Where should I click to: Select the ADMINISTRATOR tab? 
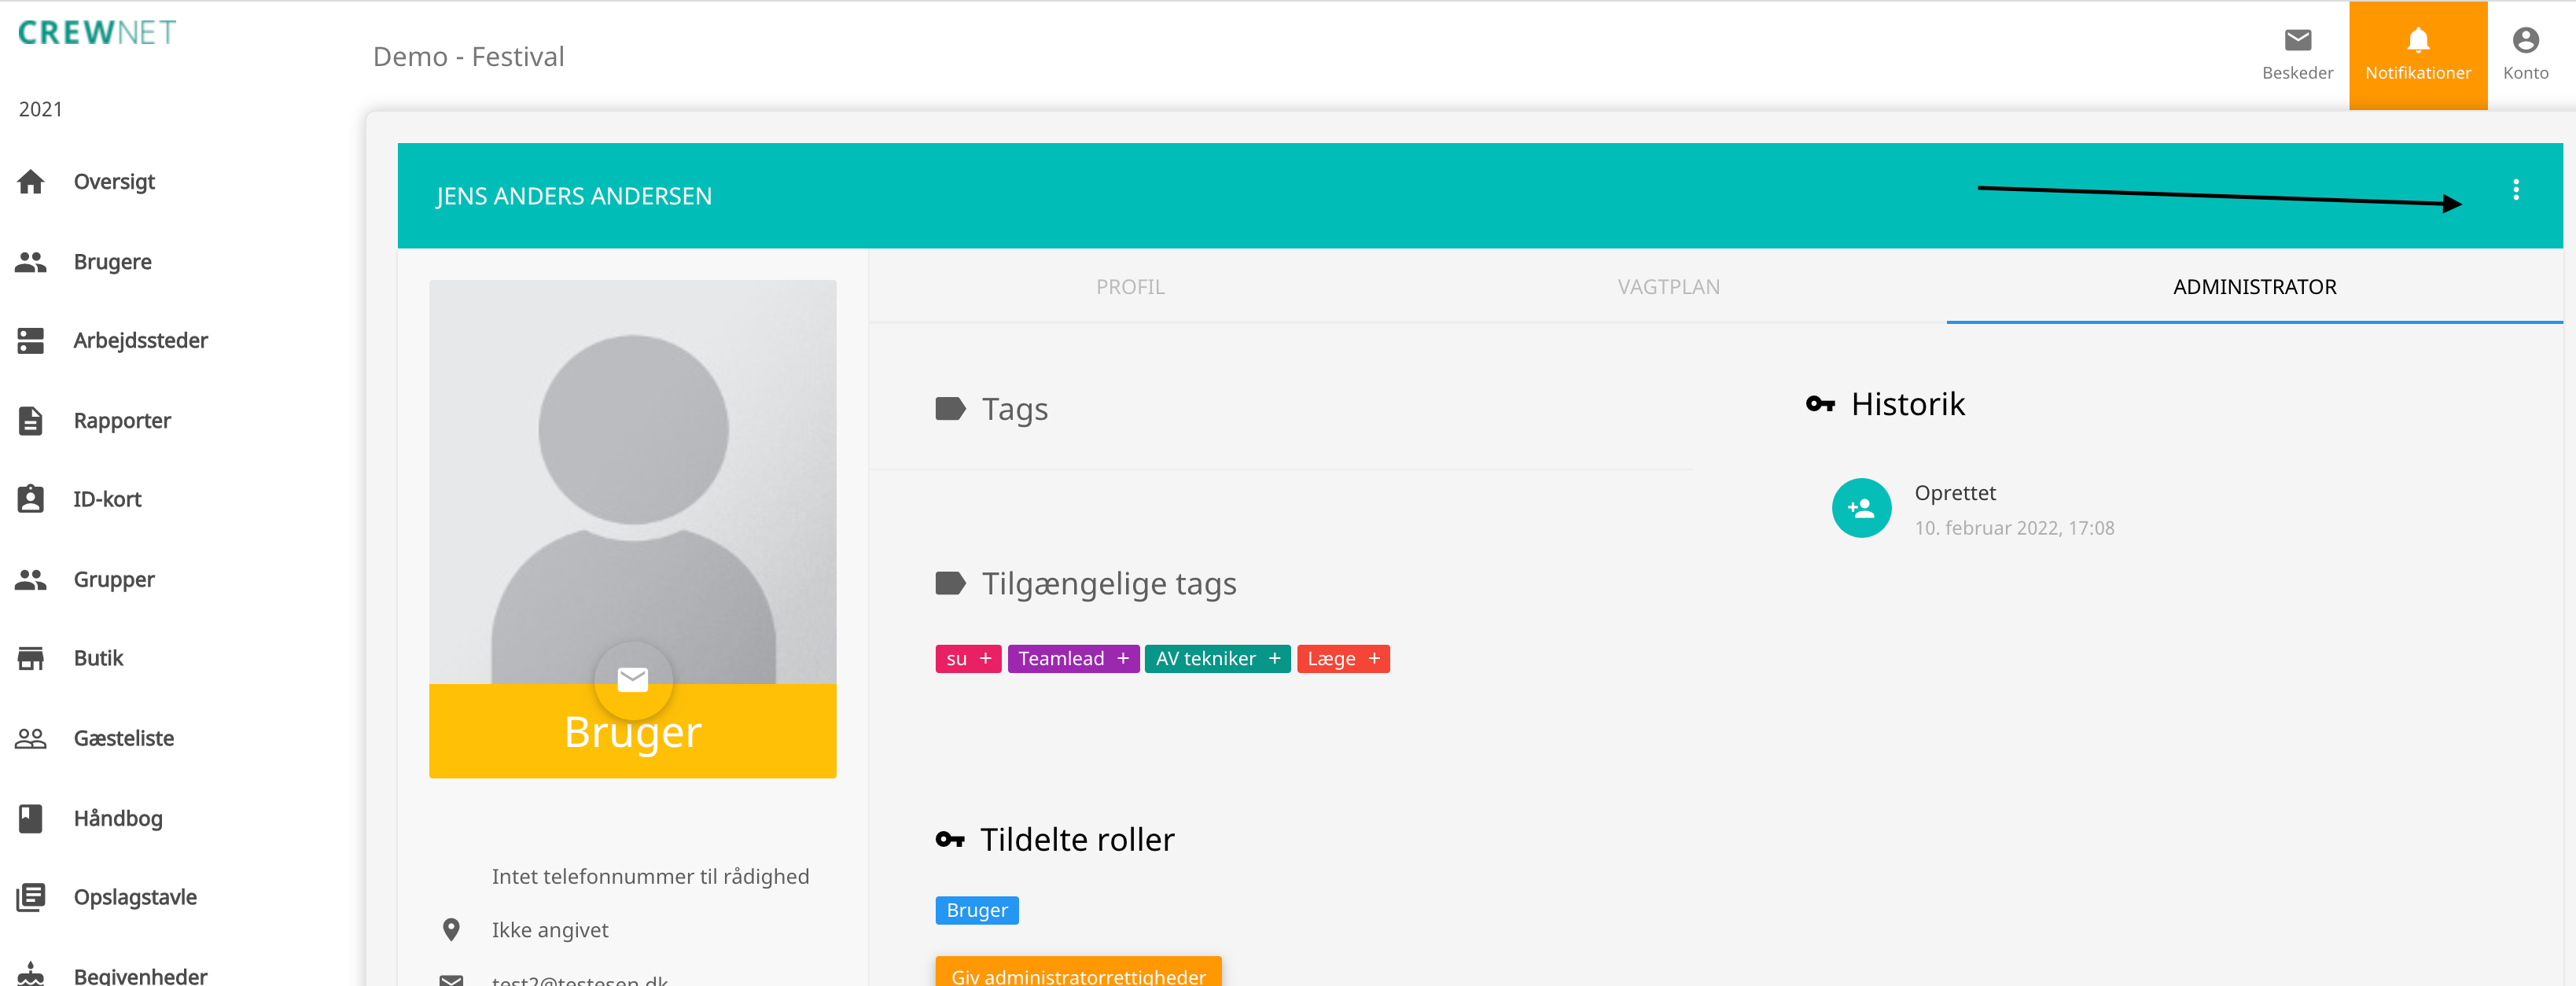(2254, 287)
